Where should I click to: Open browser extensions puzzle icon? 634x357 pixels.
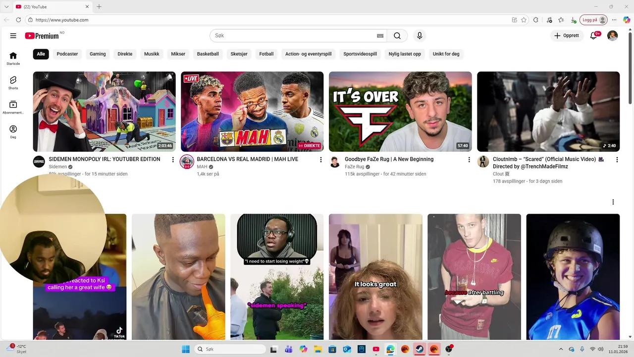point(536,20)
